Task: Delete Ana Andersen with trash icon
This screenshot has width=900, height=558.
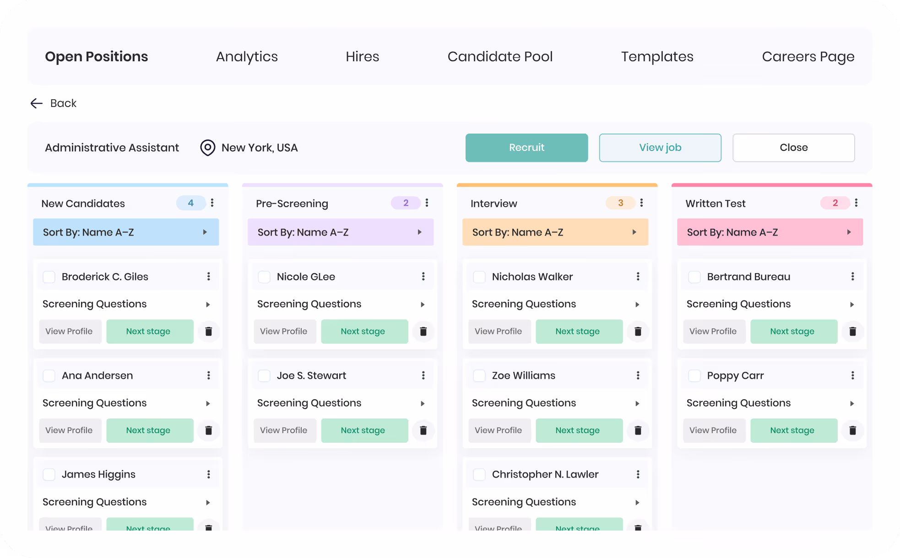Action: (x=209, y=430)
